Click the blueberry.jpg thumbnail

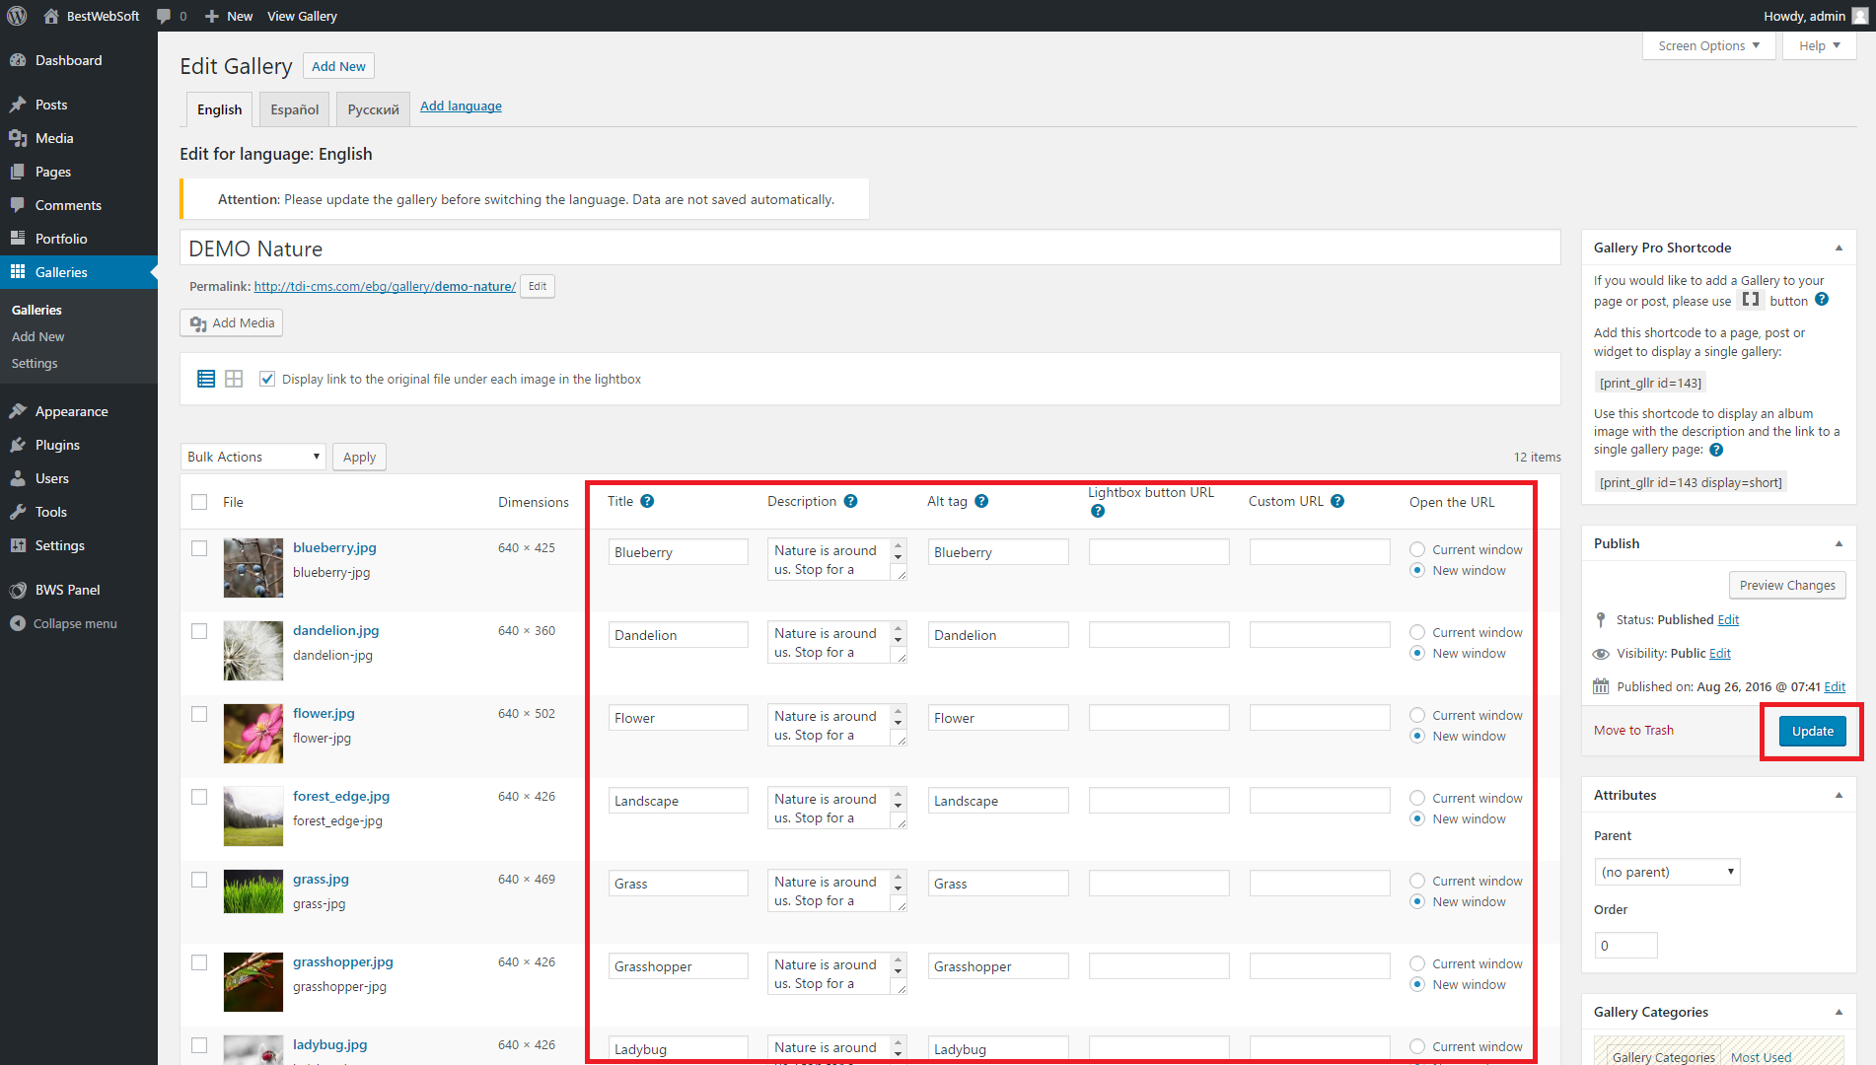253,568
